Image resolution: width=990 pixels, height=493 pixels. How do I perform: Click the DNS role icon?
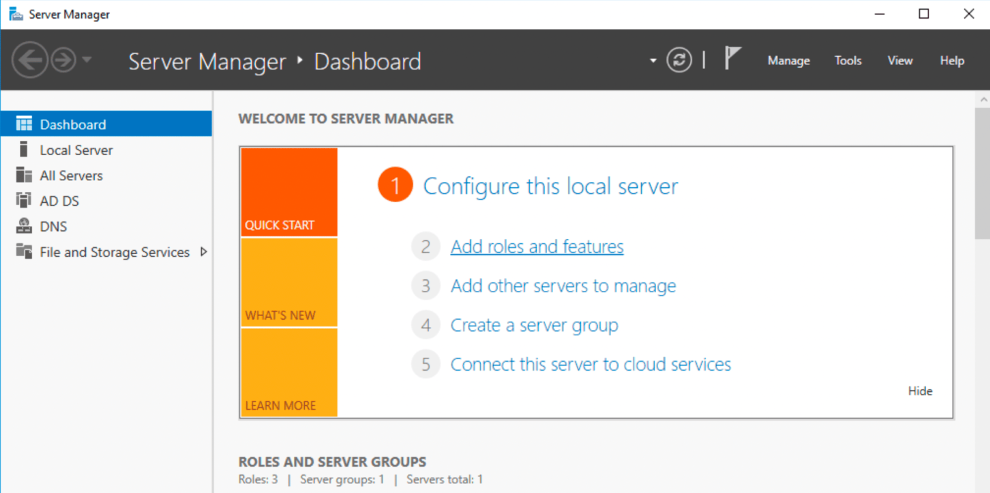[x=24, y=227]
